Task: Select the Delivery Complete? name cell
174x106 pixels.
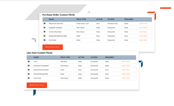Action: click(41, 66)
